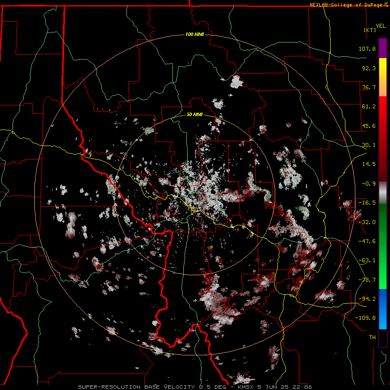Click the -109.8 velocity scale value
Screen dimensions: 390x390
coord(365,318)
